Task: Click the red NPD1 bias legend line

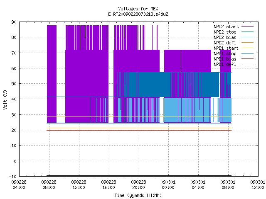Action: (248, 59)
